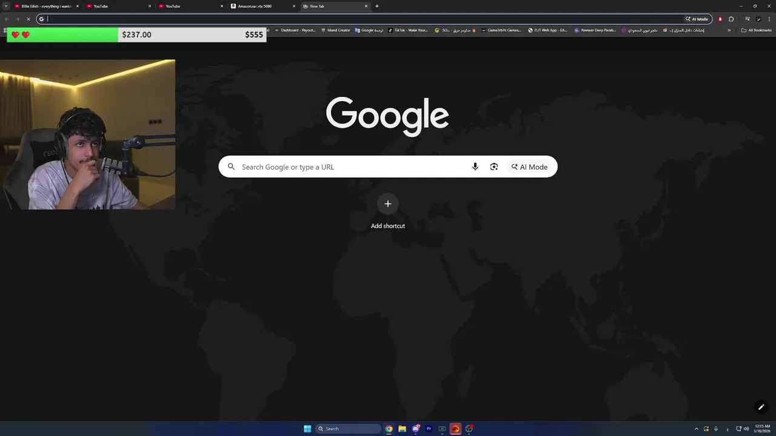
Task: Click the Windows taskbar Search box
Action: click(x=348, y=429)
